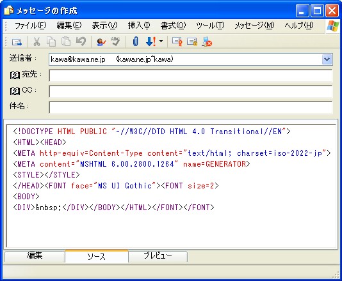Click the Paste clipboard icon

point(66,42)
